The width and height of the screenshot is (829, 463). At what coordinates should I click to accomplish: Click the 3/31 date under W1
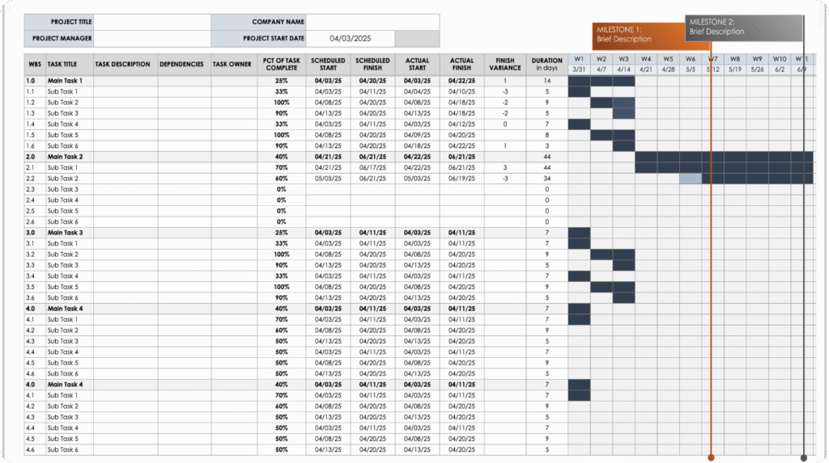[x=579, y=69]
